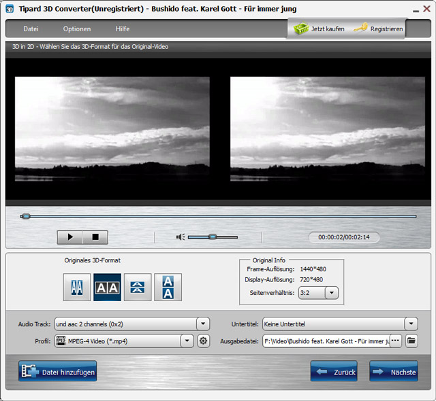Mute audio with the speaker icon
The image size is (436, 401).
(181, 237)
